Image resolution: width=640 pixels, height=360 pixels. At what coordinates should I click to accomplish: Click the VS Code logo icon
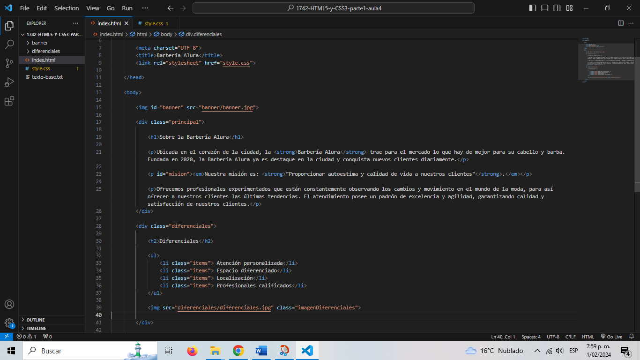point(8,8)
